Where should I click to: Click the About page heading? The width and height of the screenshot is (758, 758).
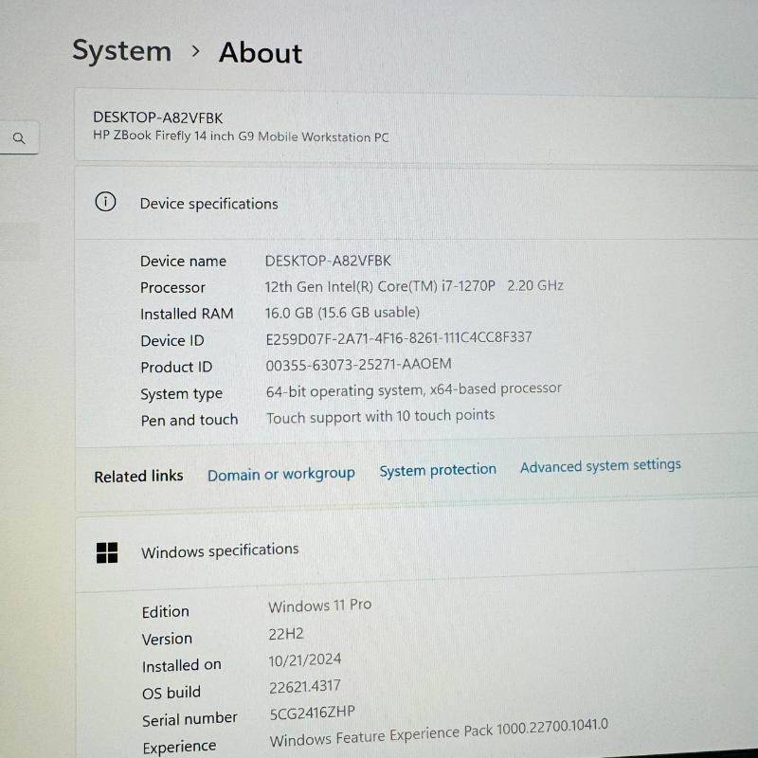click(x=261, y=52)
